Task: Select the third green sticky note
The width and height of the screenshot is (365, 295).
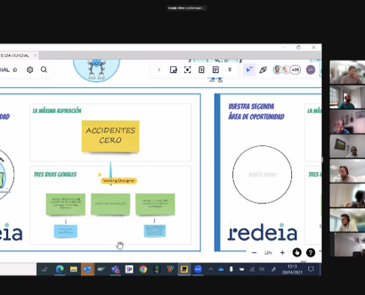Action: click(155, 204)
